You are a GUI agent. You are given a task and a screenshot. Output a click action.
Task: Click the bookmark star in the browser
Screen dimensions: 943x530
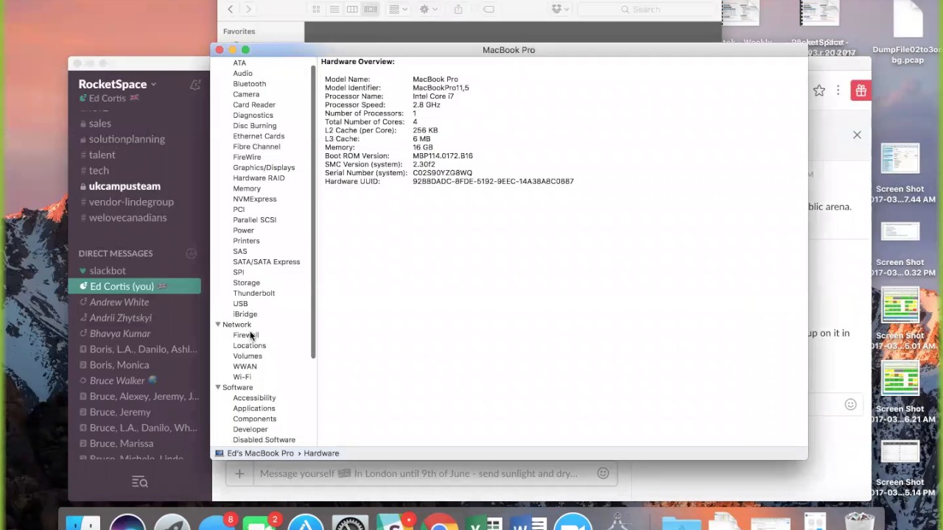tap(819, 91)
